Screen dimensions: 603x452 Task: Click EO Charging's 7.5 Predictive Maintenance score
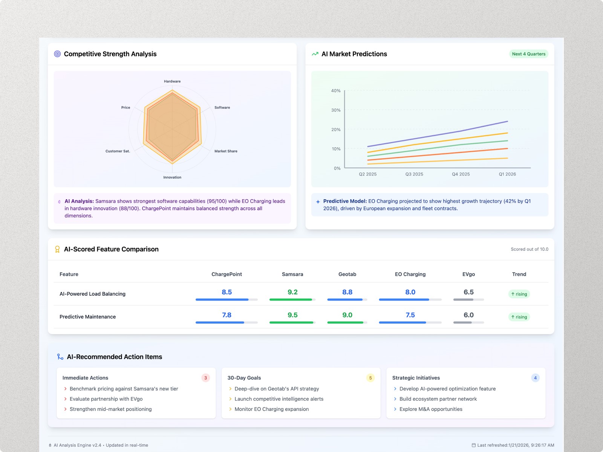click(x=410, y=315)
